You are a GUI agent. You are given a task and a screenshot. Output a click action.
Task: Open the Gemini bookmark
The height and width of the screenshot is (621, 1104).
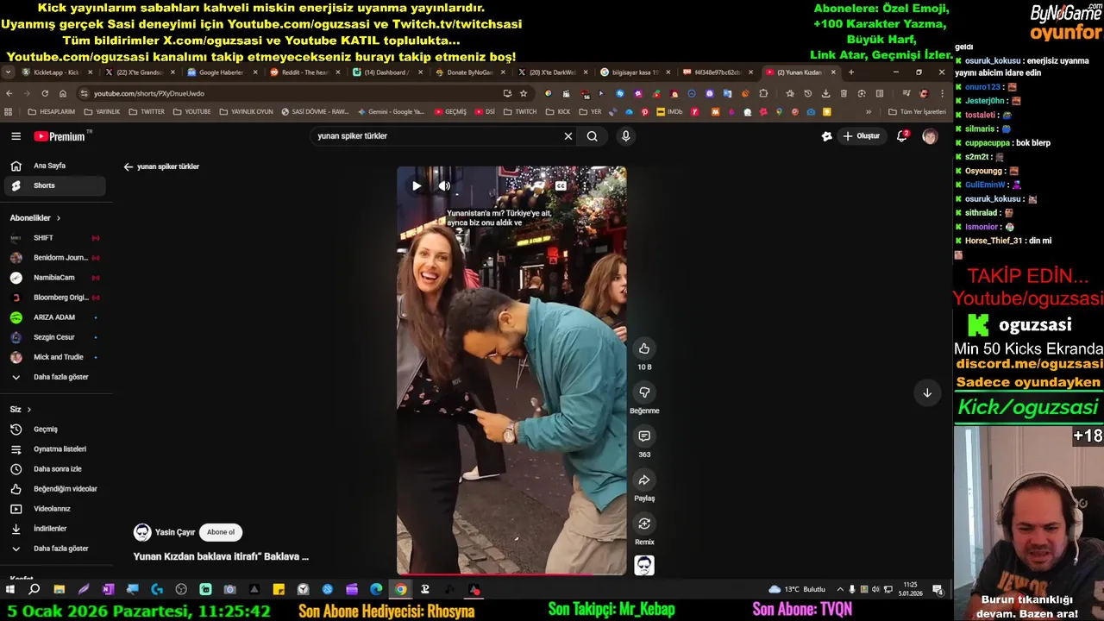[x=392, y=112]
